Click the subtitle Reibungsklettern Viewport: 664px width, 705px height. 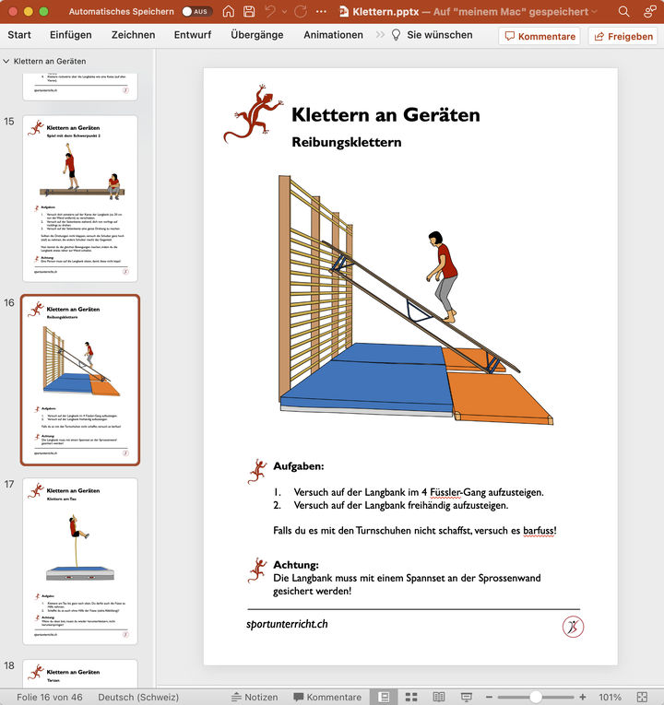pos(347,142)
